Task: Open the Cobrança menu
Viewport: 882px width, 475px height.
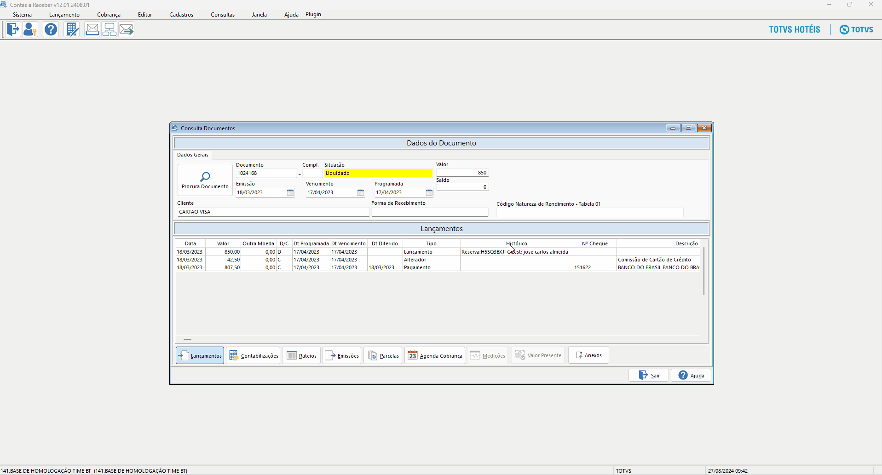Action: click(x=109, y=15)
